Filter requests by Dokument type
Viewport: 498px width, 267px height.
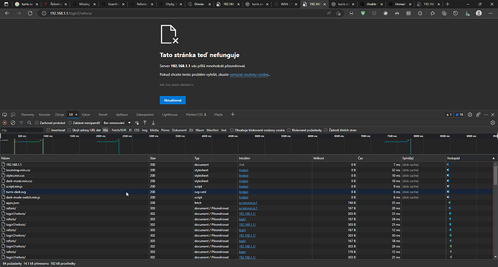(179, 130)
